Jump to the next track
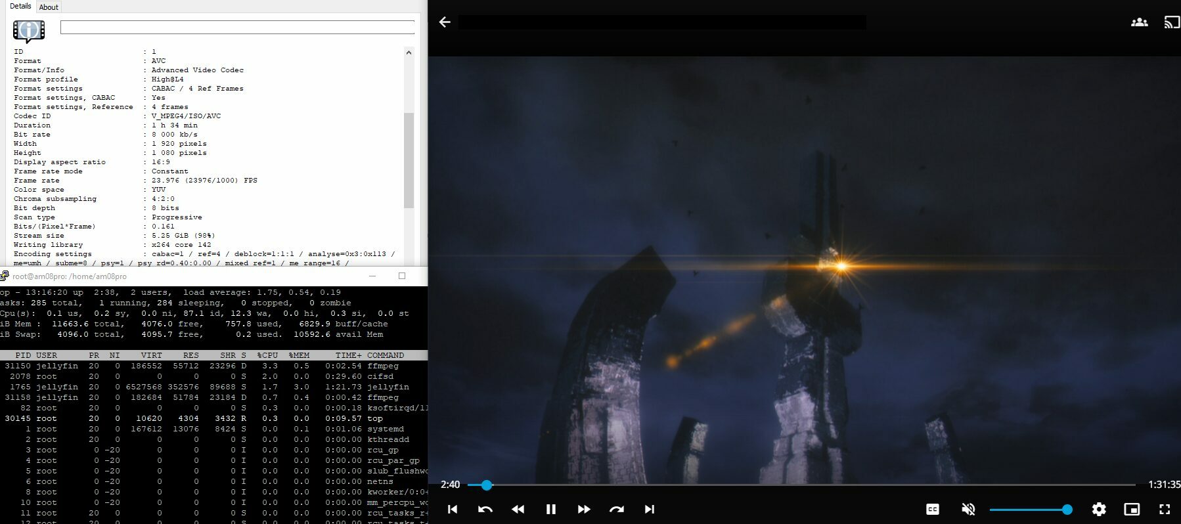 point(650,509)
